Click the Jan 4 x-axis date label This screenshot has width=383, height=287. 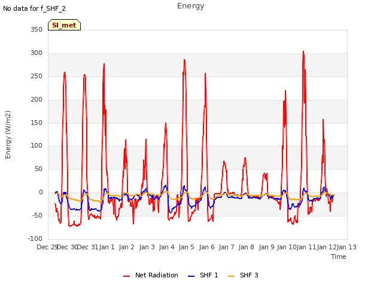pos(166,247)
